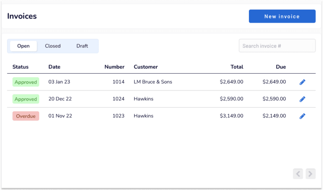Open customer LM Bruce & Sons

[x=153, y=82]
